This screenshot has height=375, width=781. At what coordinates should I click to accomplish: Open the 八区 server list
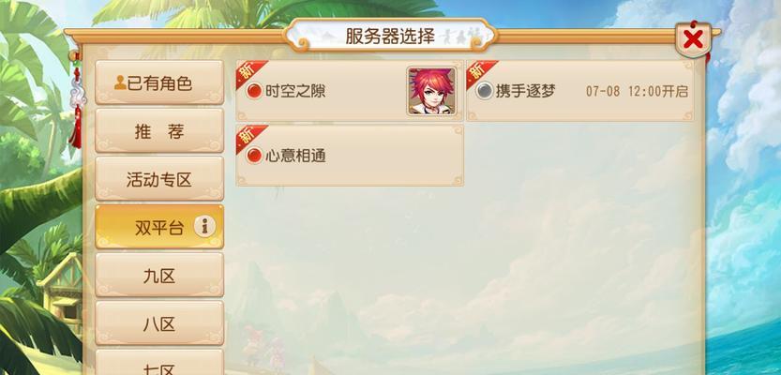pos(159,323)
